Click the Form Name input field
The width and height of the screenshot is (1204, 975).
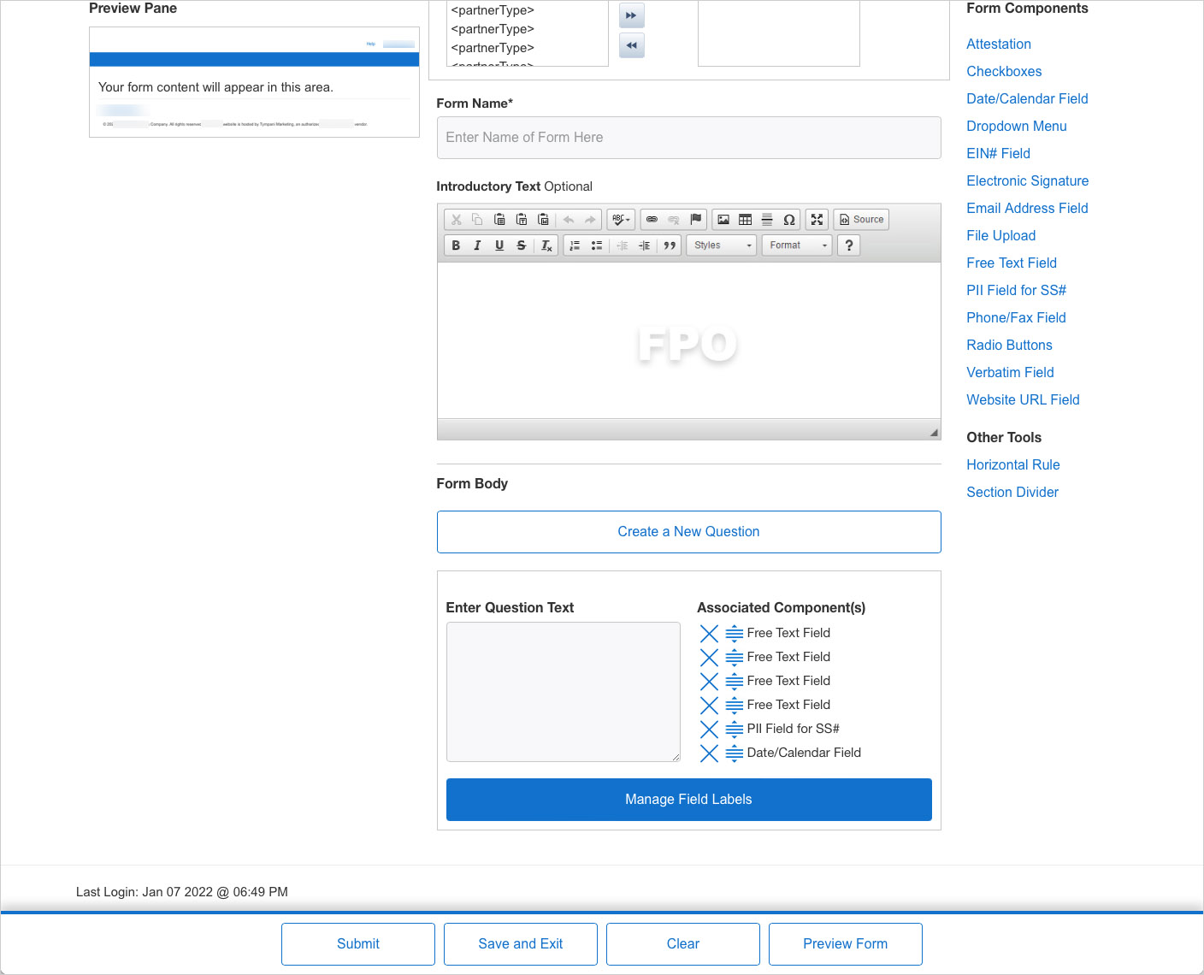(x=688, y=138)
